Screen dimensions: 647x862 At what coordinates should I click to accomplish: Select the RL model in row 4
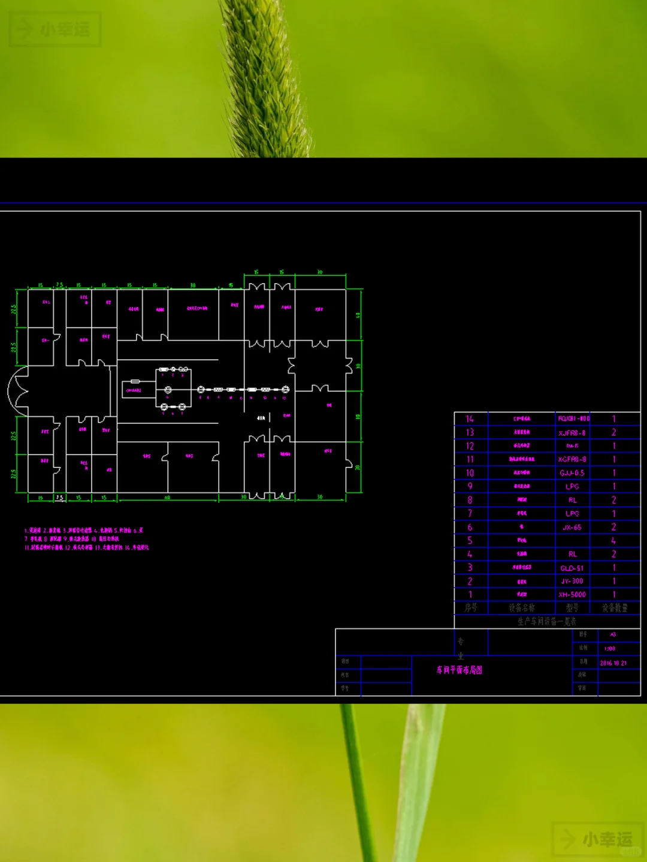[x=573, y=554]
